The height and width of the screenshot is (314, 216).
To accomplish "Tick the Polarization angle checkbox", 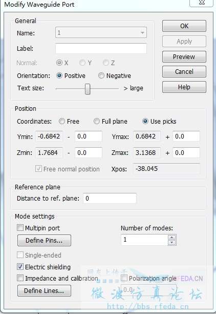I will point(124,278).
